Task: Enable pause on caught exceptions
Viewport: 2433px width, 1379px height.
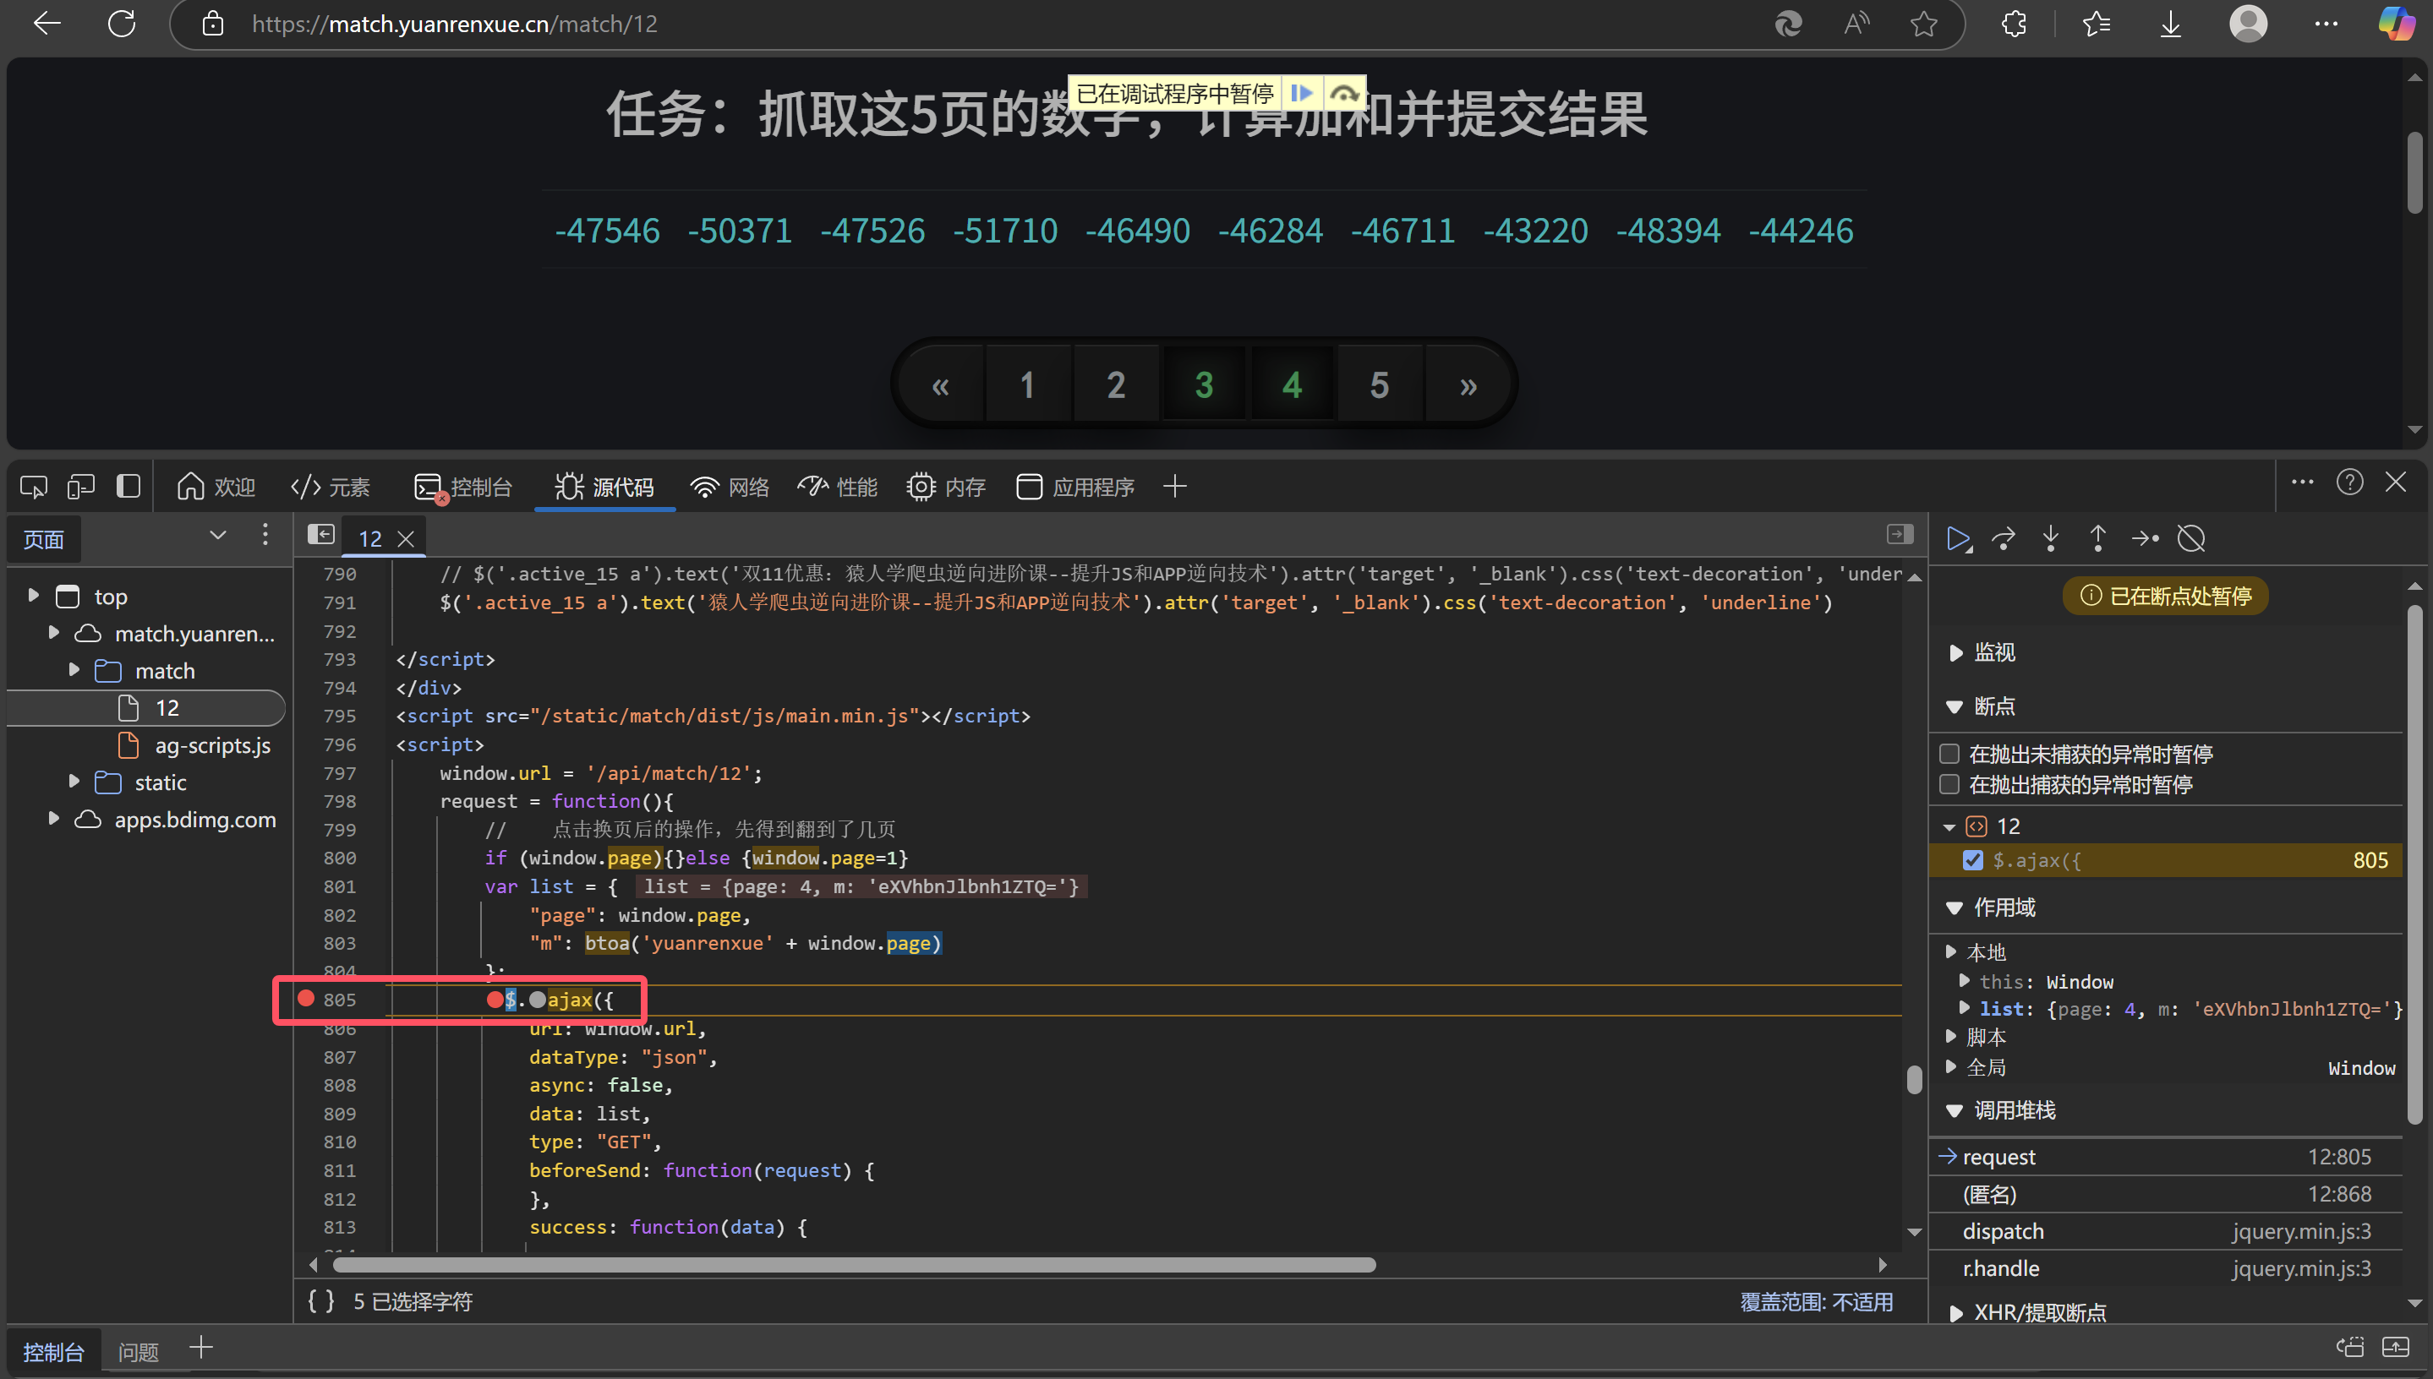Action: (1949, 784)
